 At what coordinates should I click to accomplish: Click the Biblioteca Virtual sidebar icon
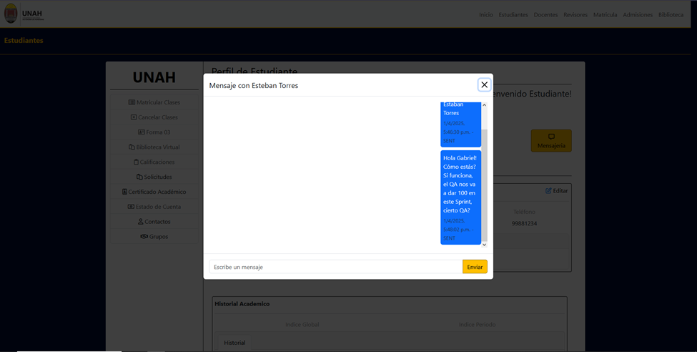point(131,147)
